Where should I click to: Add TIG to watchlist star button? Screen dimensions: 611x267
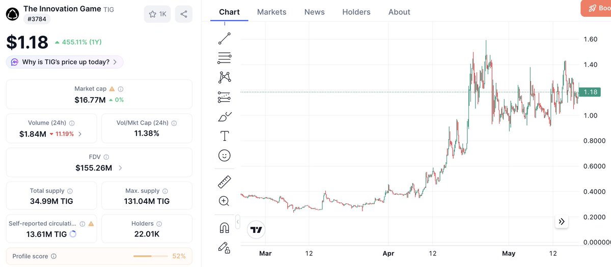point(157,14)
